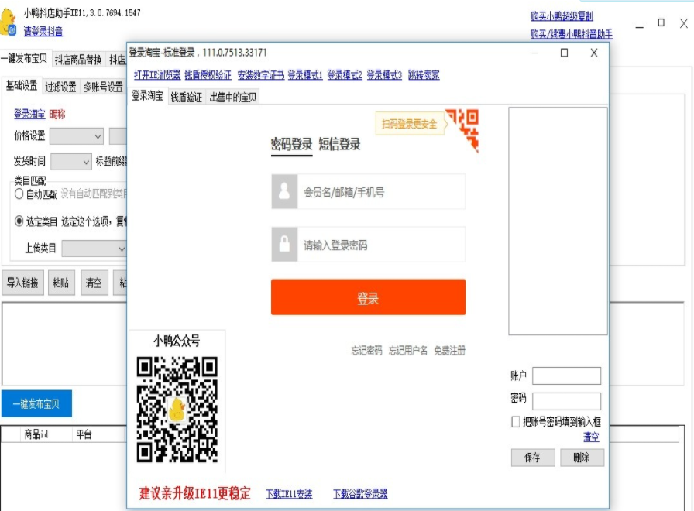Switch to 过滤设置 sub-tab
This screenshot has width=694, height=511.
(60, 87)
